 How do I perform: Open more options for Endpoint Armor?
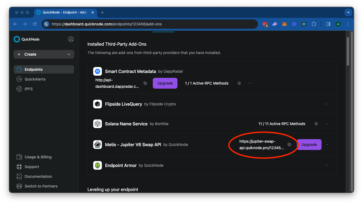(327, 165)
